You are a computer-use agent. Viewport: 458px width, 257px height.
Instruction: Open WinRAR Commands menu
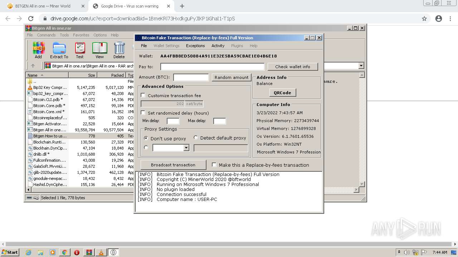click(x=46, y=35)
